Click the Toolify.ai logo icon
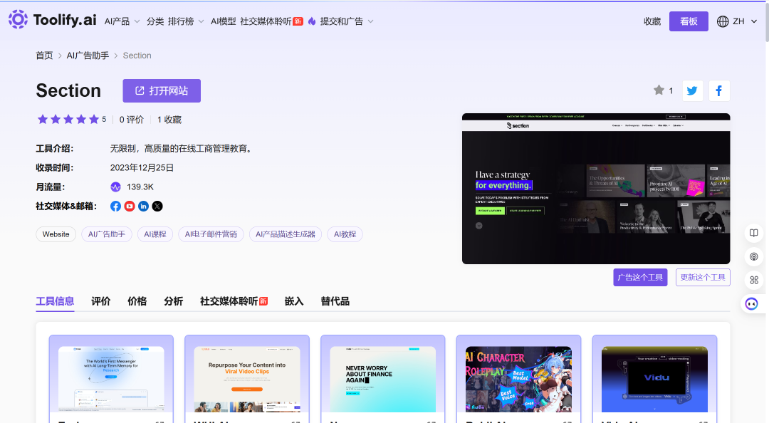The width and height of the screenshot is (769, 423). pos(18,19)
